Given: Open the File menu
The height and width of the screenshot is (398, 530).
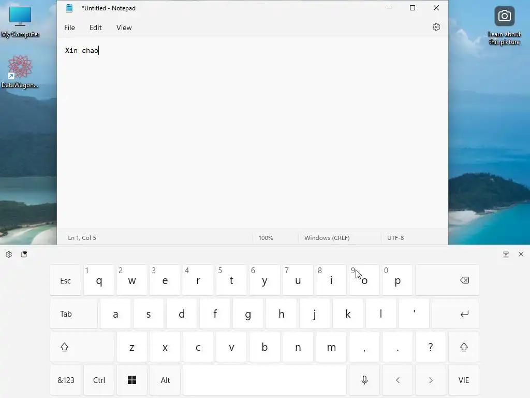Looking at the screenshot, I should click(70, 28).
